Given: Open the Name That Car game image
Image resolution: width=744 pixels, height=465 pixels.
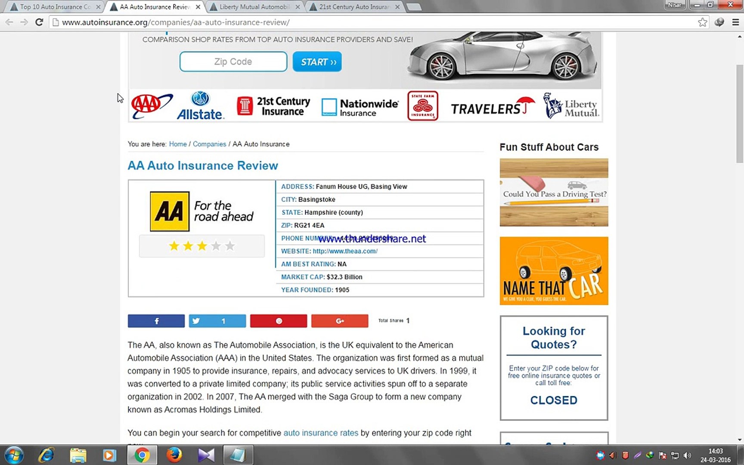Looking at the screenshot, I should pyautogui.click(x=554, y=271).
